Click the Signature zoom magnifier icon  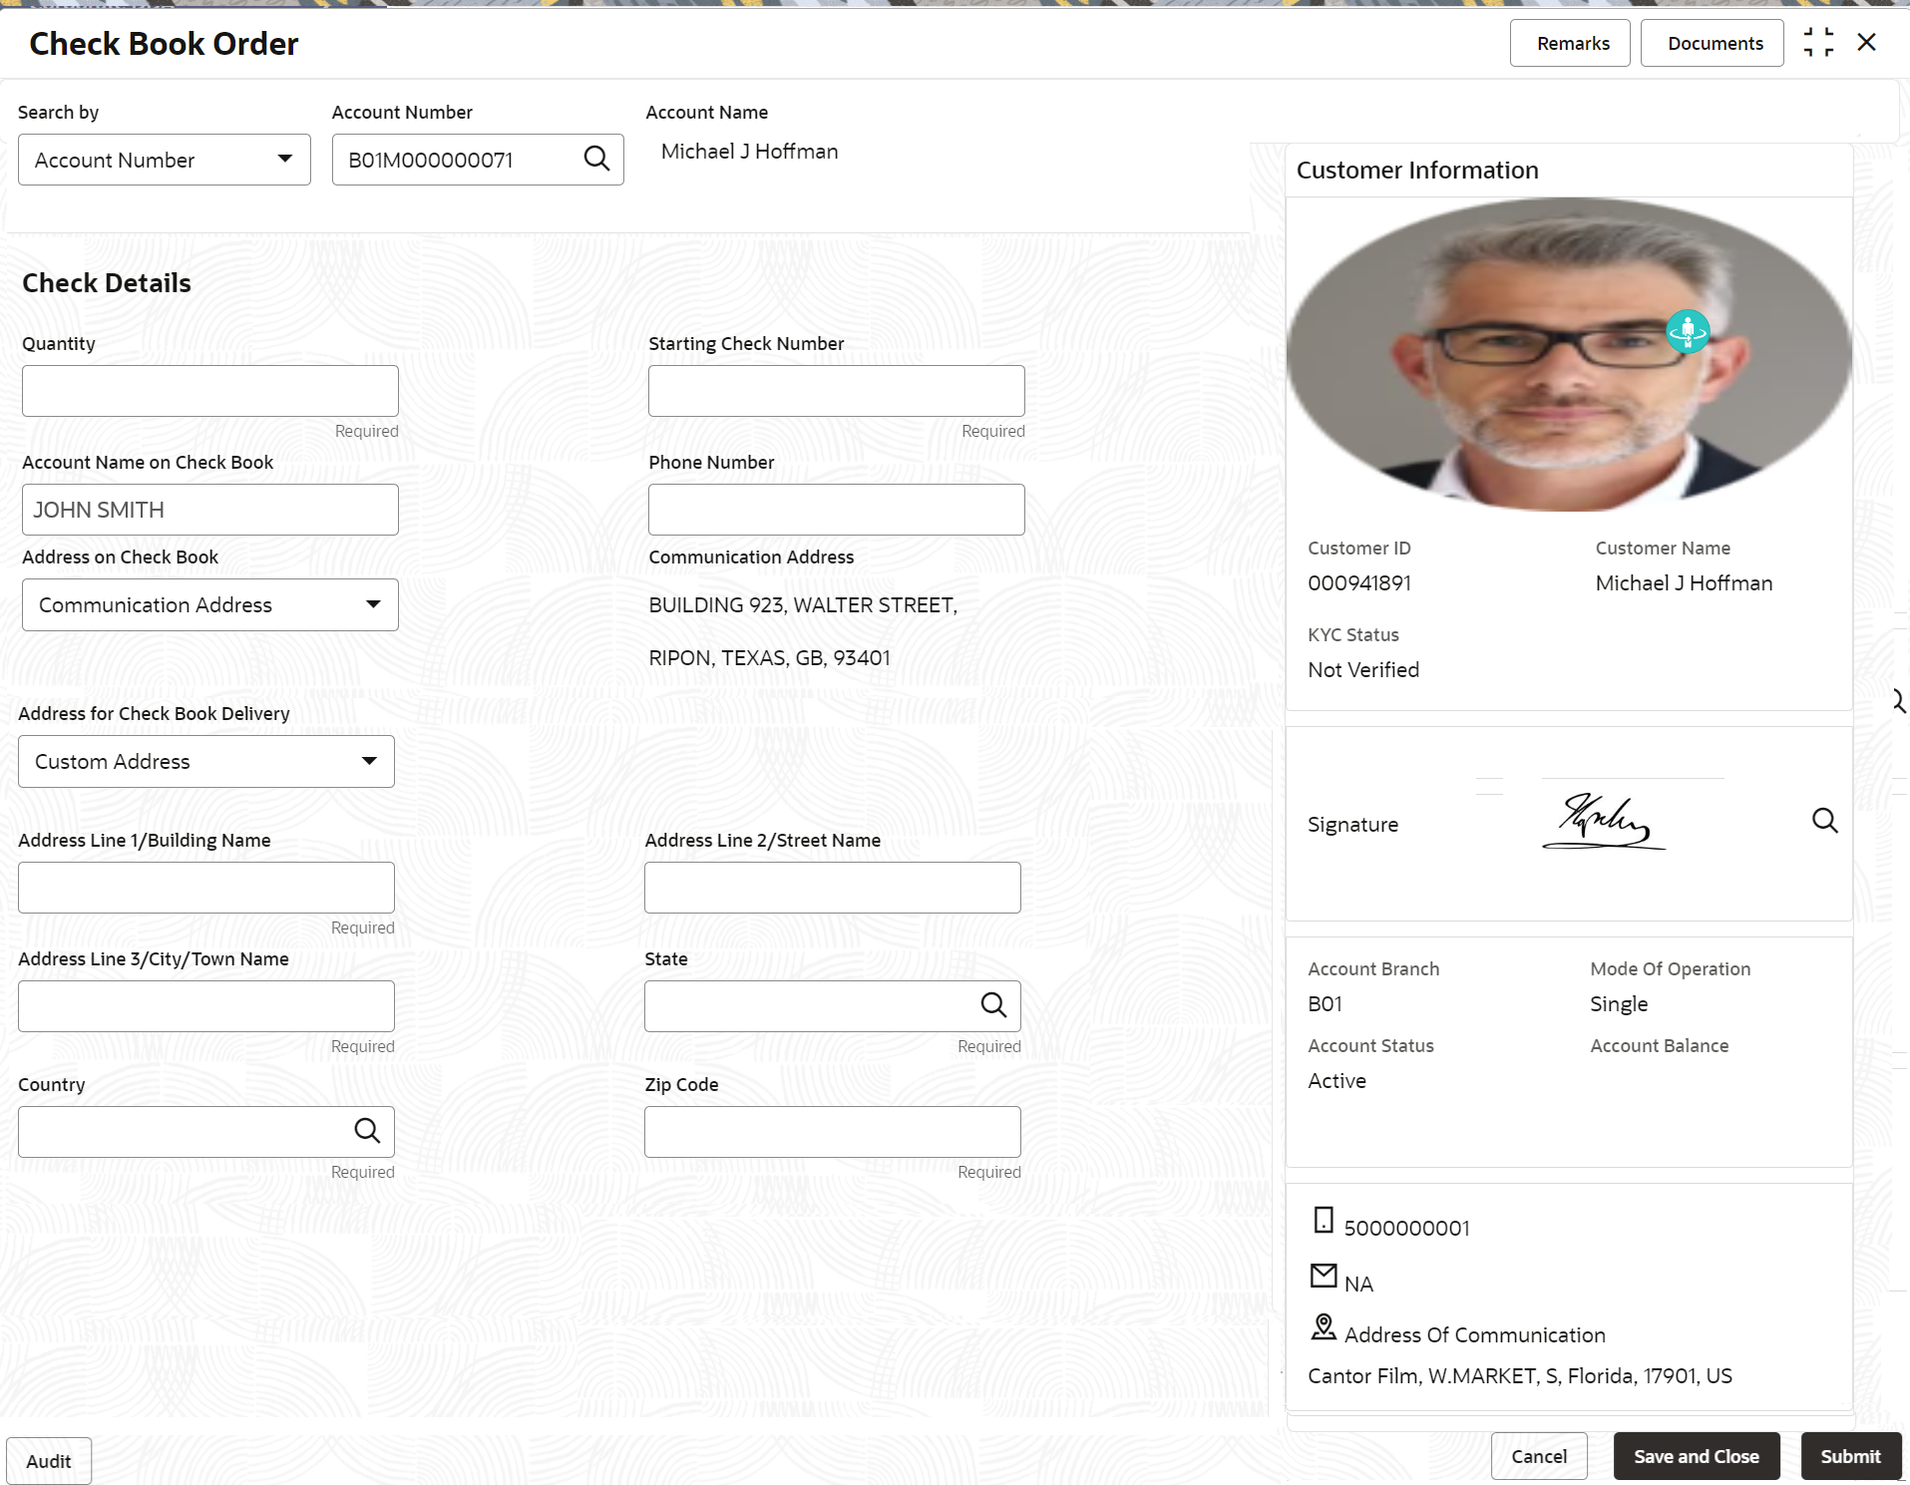(1824, 821)
